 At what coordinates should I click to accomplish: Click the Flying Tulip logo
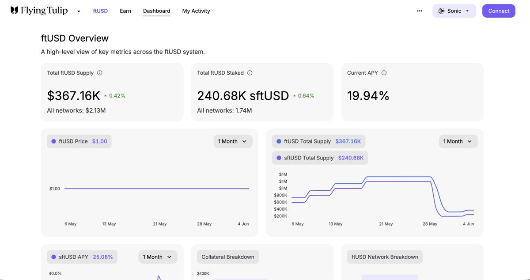[x=39, y=11]
